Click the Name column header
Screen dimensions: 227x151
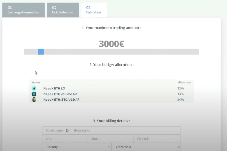[36, 83]
